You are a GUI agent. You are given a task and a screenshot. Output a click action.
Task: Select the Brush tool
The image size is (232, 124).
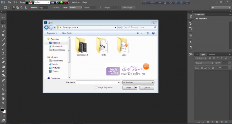tap(3, 49)
